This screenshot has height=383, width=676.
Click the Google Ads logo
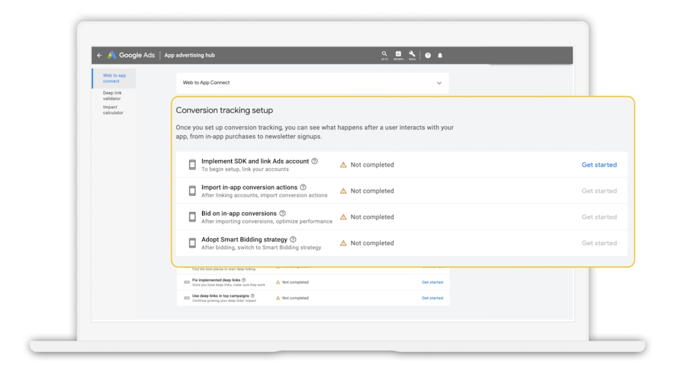131,55
